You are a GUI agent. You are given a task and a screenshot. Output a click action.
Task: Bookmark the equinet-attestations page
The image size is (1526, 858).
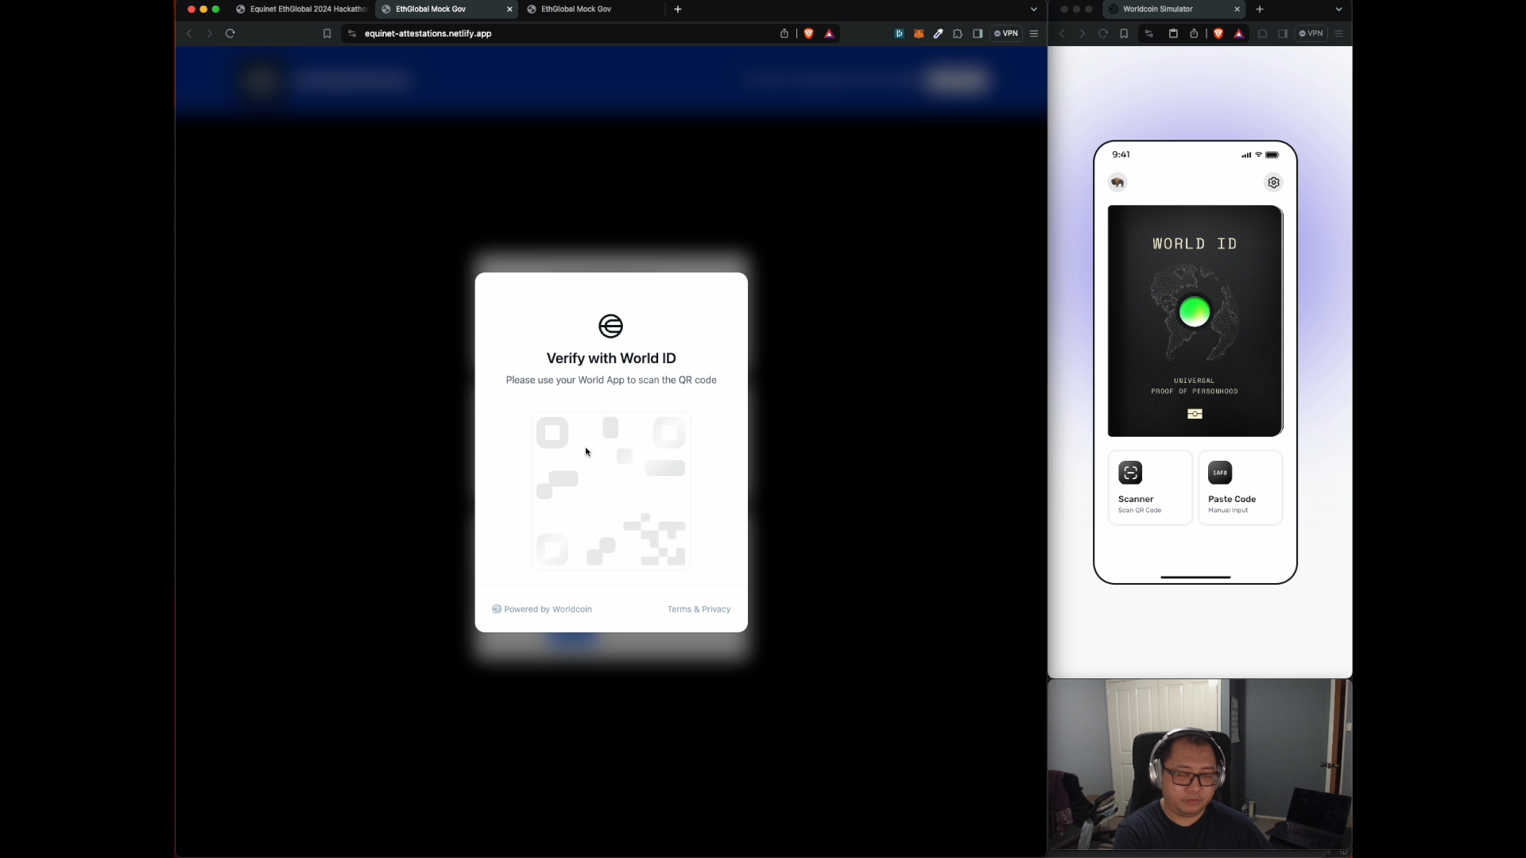coord(327,33)
